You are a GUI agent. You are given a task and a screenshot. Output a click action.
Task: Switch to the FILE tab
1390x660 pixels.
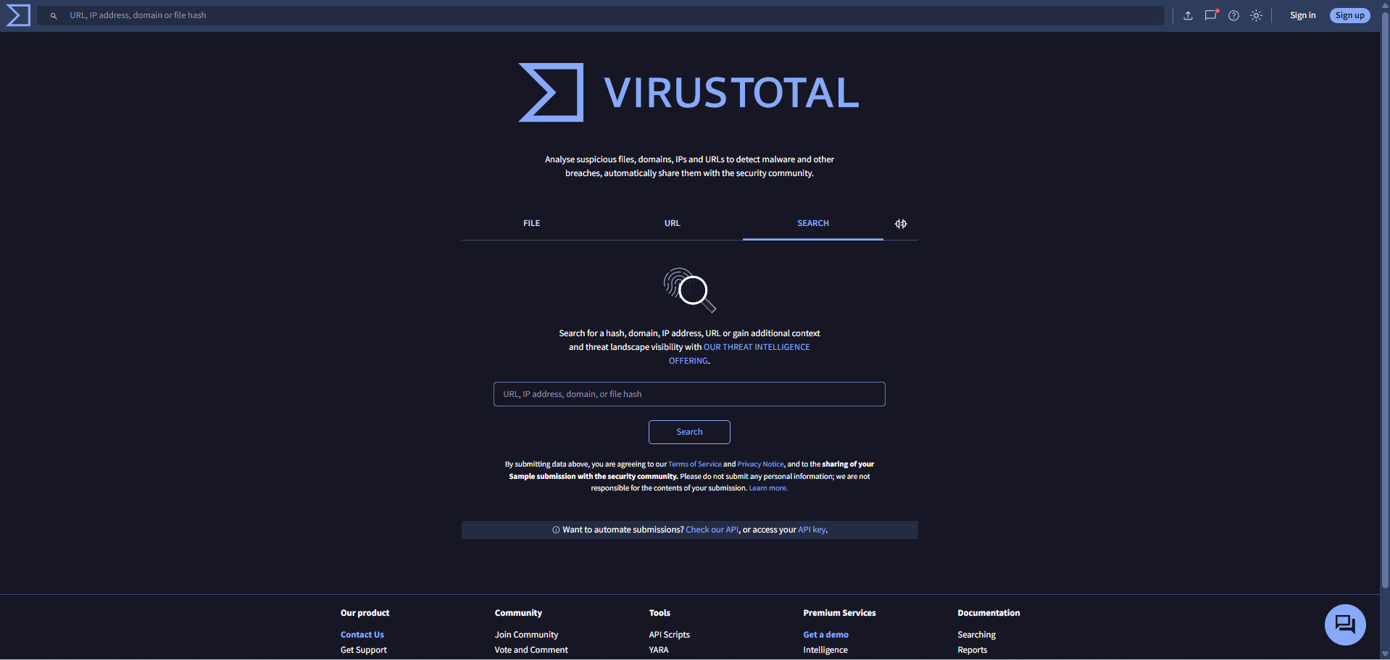pos(532,223)
